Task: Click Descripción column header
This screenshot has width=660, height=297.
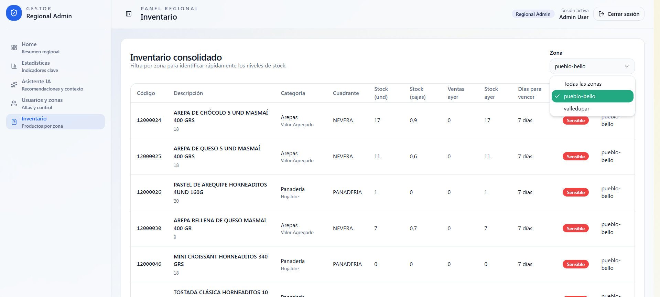Action: pos(188,93)
